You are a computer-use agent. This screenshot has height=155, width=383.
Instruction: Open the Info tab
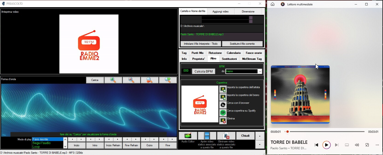[x=184, y=59]
